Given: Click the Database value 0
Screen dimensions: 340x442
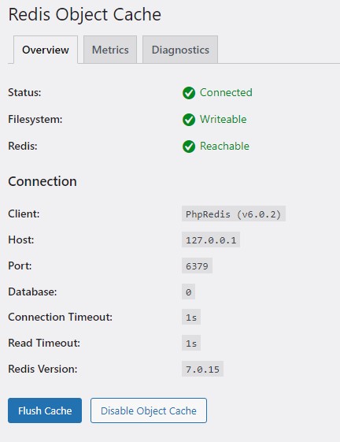Looking at the screenshot, I should click(188, 292).
